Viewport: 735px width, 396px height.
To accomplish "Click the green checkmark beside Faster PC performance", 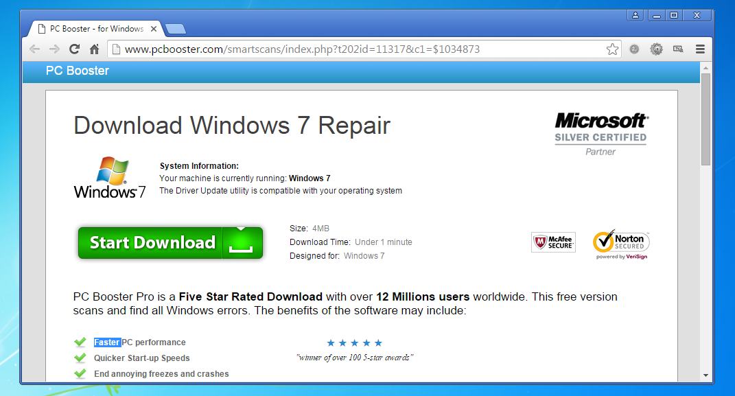I will [80, 342].
